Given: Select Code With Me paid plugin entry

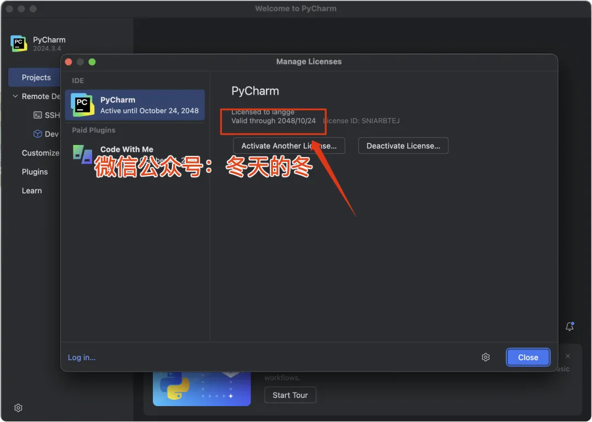Looking at the screenshot, I should pyautogui.click(x=135, y=154).
